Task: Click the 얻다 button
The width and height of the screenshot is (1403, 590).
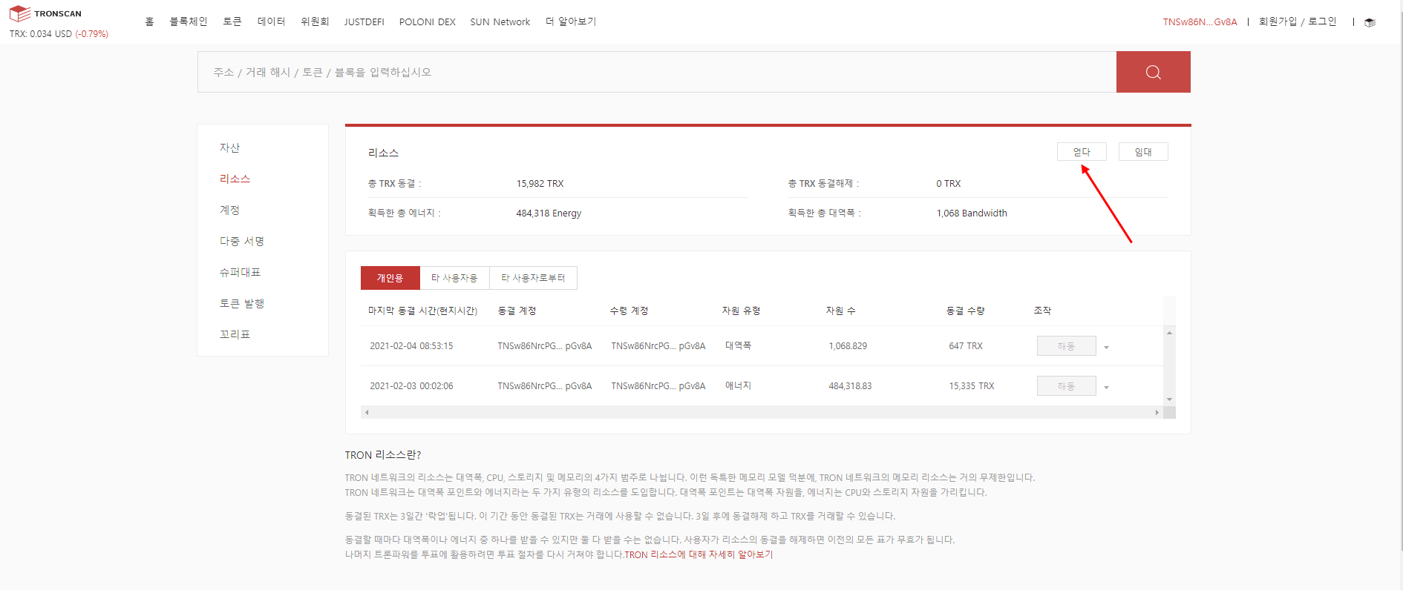Action: point(1082,152)
